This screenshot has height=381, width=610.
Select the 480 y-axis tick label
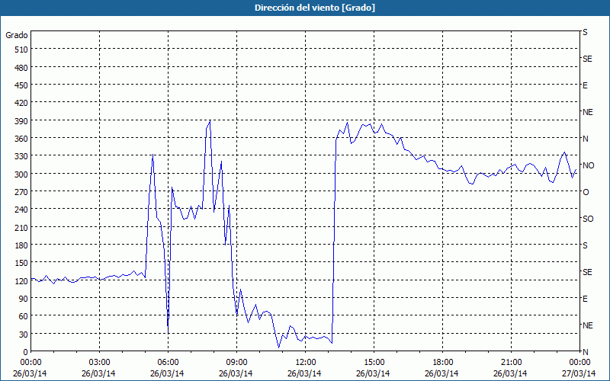22,68
